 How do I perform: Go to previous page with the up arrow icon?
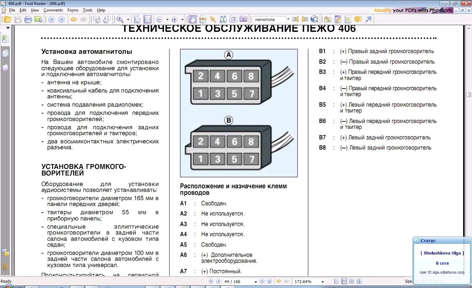click(51, 19)
